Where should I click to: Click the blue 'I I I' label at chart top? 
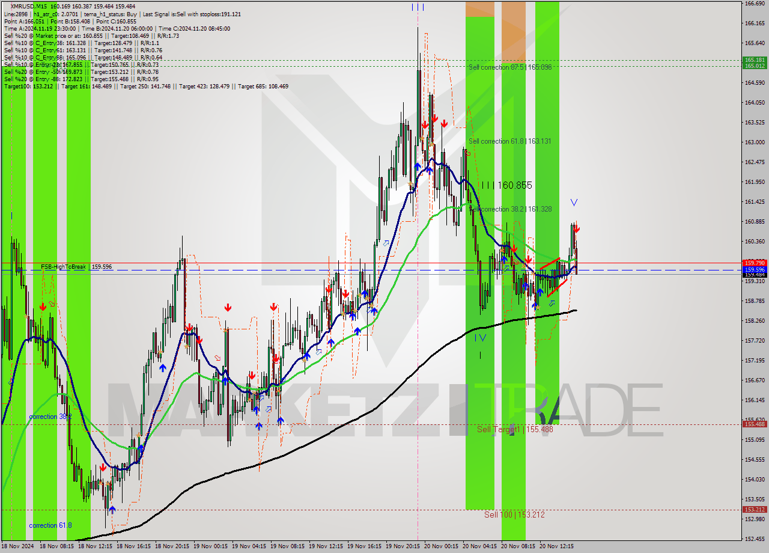tap(418, 7)
